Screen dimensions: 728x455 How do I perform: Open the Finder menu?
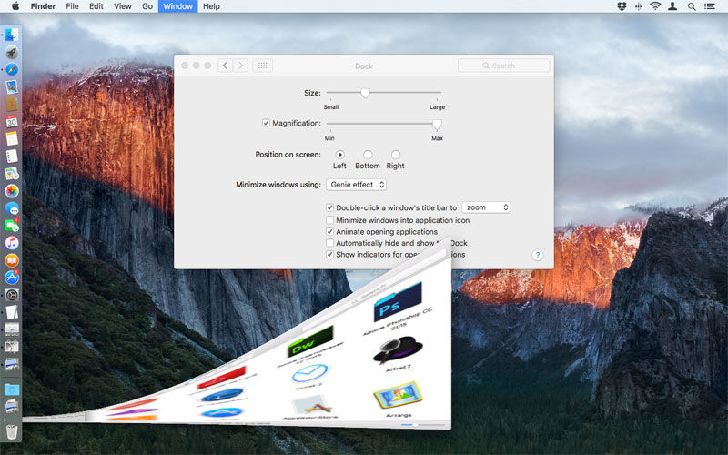(43, 6)
